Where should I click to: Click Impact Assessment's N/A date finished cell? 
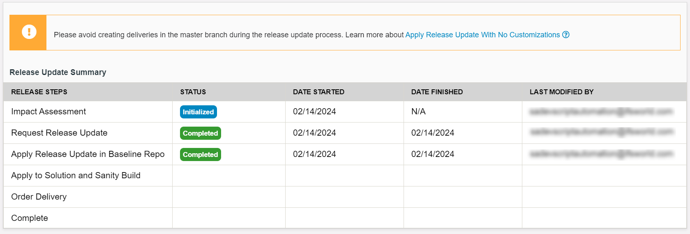(418, 111)
